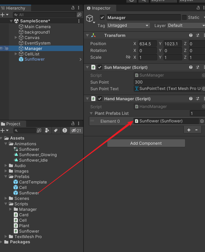Click the Project panel error filter icon
This screenshot has width=205, height=252.
pos(65,131)
